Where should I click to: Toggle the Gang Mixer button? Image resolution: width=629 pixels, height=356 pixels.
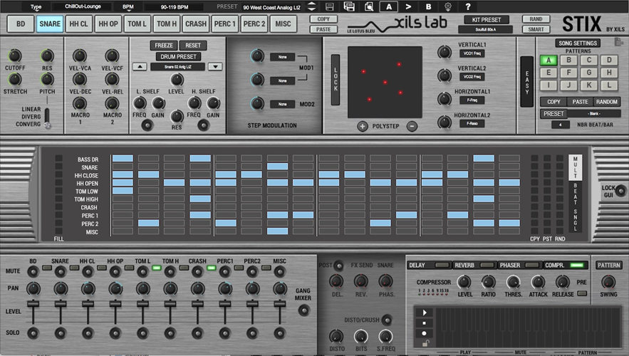303,309
